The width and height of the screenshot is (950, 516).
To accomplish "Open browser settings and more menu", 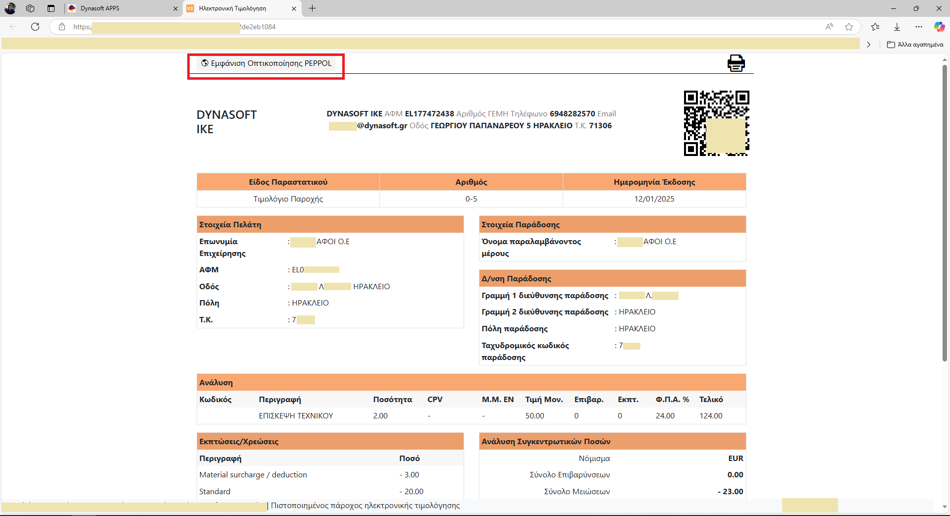I will 919,27.
